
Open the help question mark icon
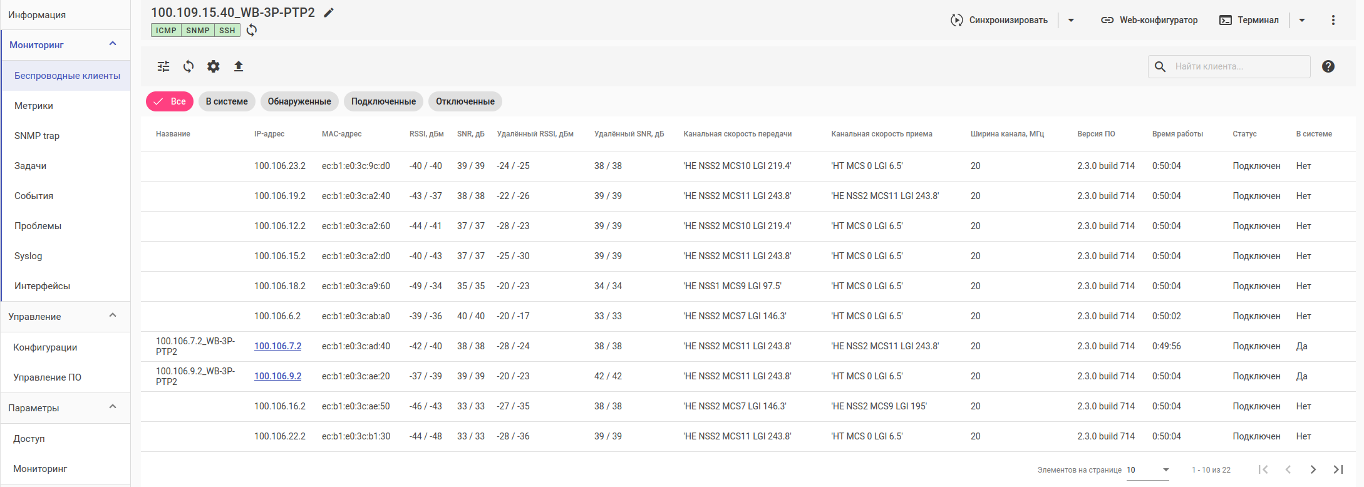click(1328, 66)
